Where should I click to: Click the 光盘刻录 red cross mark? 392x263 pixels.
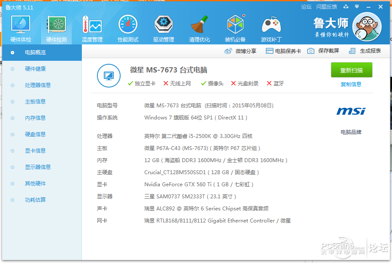[x=233, y=83]
